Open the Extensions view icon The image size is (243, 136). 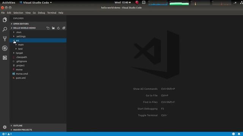click(x=5, y=58)
